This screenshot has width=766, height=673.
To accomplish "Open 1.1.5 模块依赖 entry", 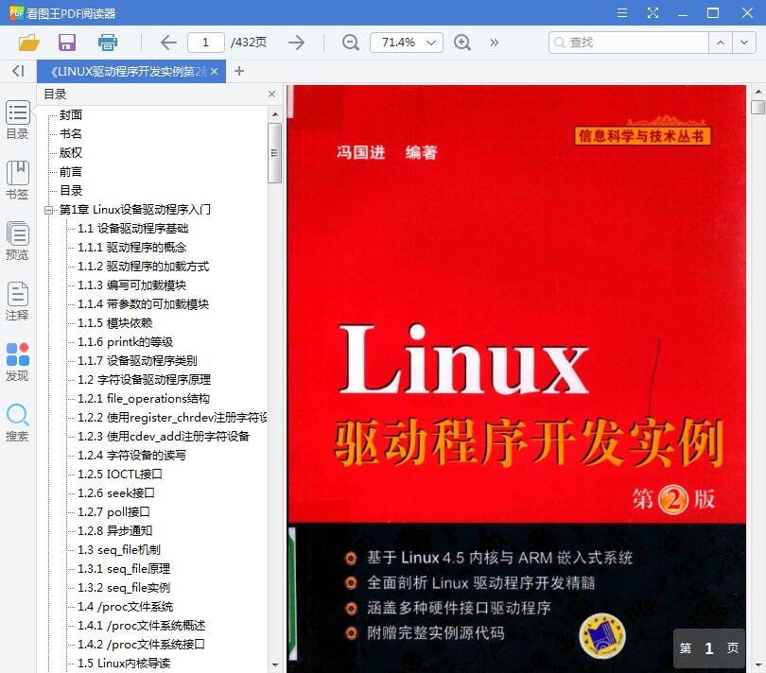I will click(x=114, y=323).
